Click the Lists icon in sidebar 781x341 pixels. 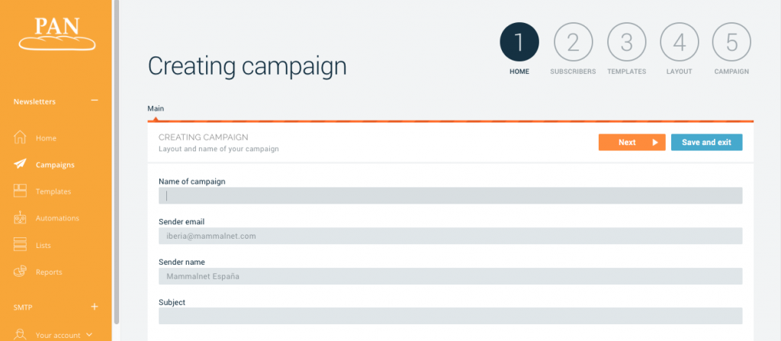(21, 245)
